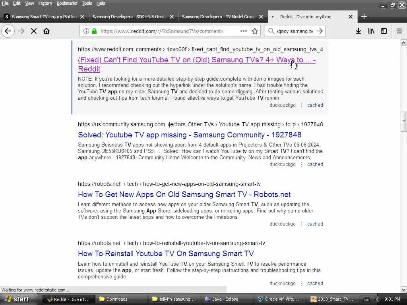Go back with the back arrow button
This screenshot has width=407, height=305.
tap(8, 31)
